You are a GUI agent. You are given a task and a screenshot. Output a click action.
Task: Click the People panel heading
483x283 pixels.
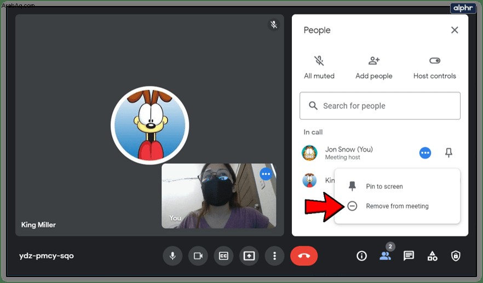click(x=317, y=30)
